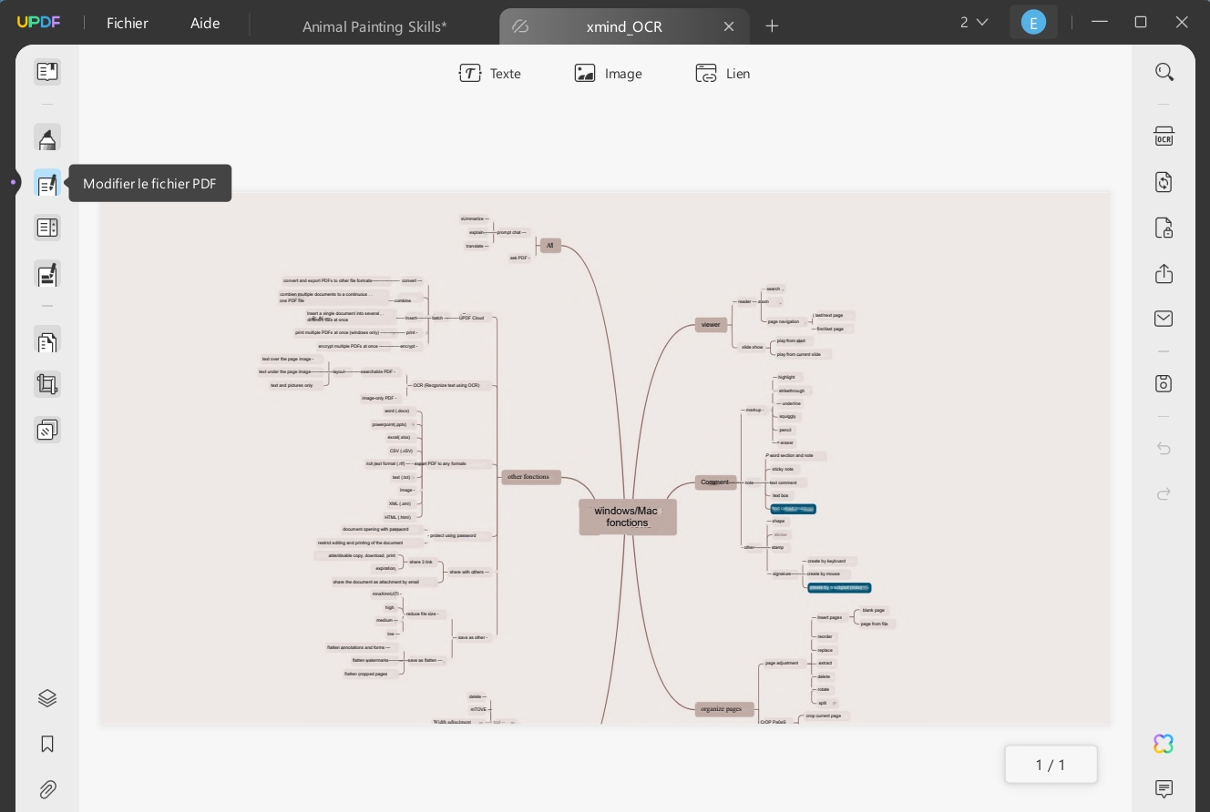Click the Undo arrow icon
This screenshot has width=1210, height=812.
click(1164, 448)
